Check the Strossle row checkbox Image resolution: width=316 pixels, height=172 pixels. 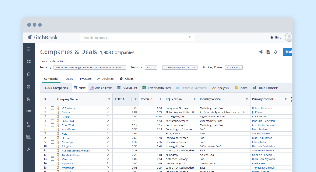pyautogui.click(x=52, y=138)
